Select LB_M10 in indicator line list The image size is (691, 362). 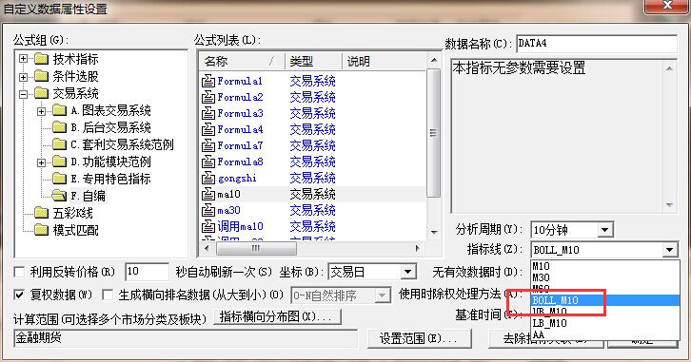(x=604, y=323)
